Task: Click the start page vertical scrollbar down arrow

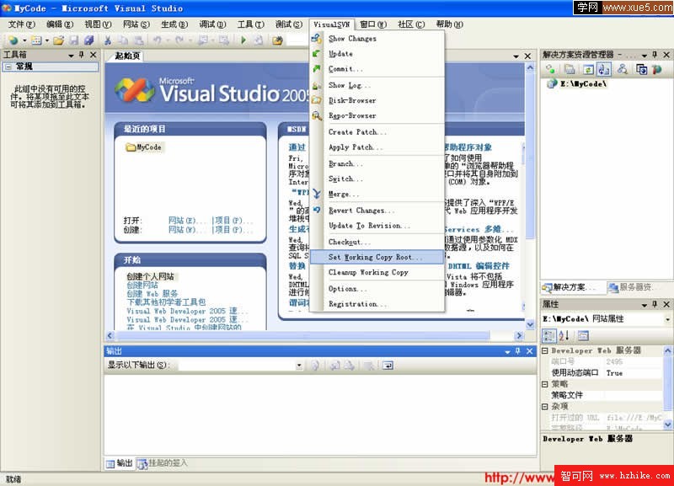Action: [x=530, y=325]
